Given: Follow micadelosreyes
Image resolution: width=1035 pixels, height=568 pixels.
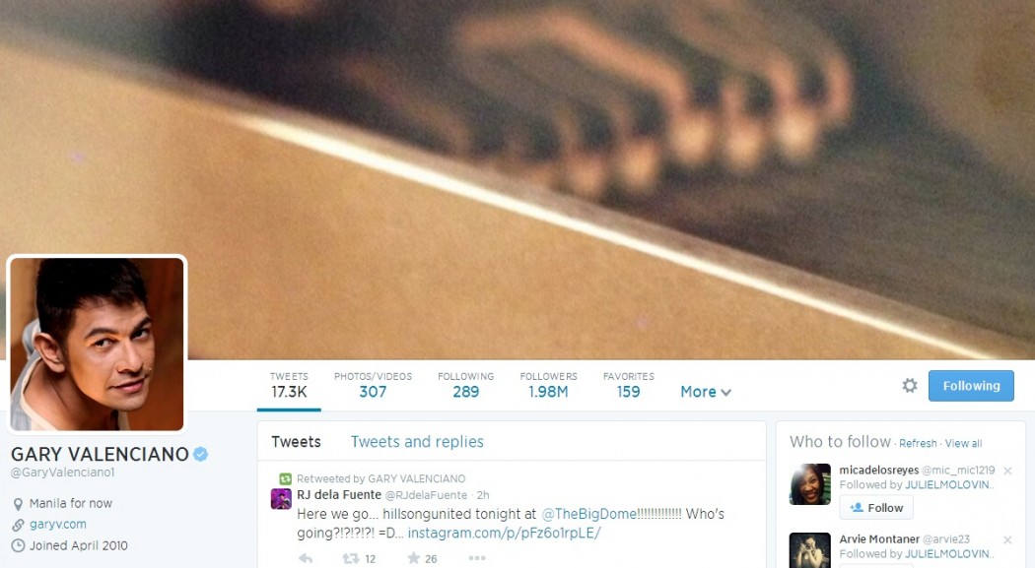Looking at the screenshot, I should [876, 507].
